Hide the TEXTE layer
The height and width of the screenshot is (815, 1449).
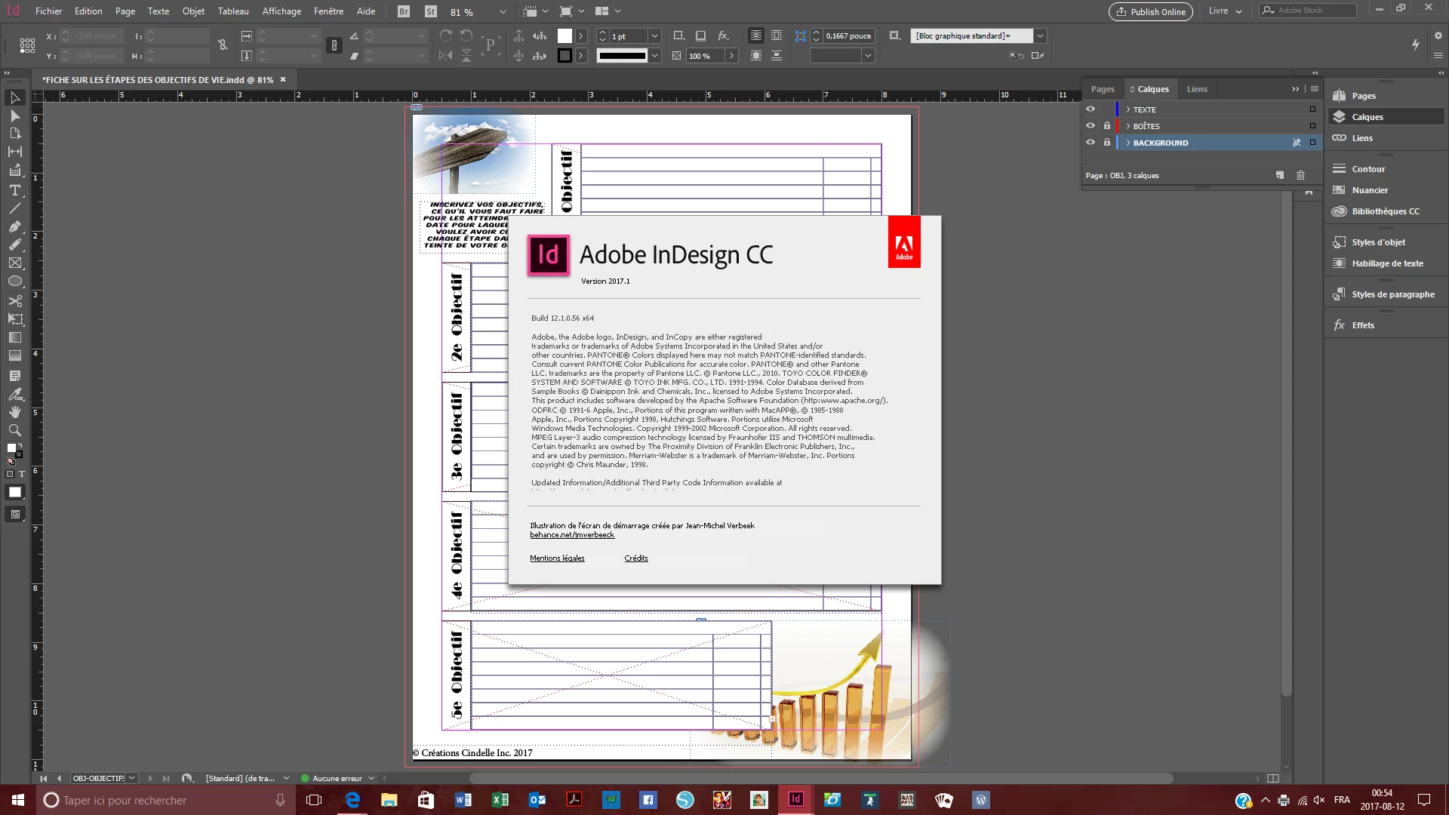click(1091, 109)
